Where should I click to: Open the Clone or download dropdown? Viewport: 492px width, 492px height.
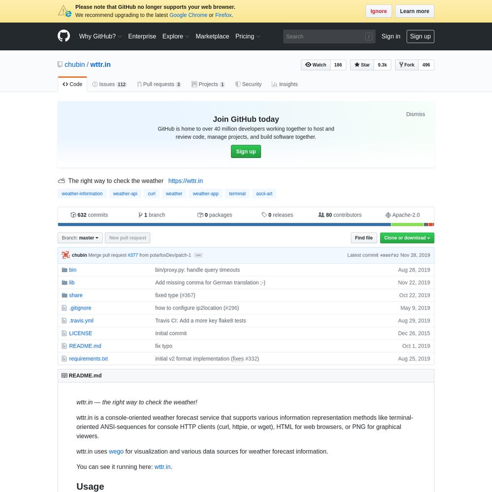407,238
